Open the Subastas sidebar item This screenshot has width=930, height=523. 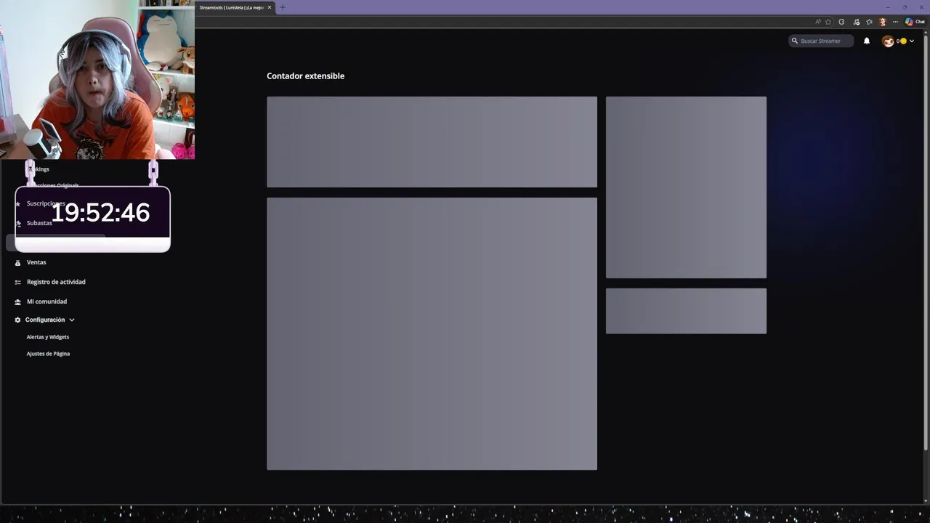[x=39, y=223]
